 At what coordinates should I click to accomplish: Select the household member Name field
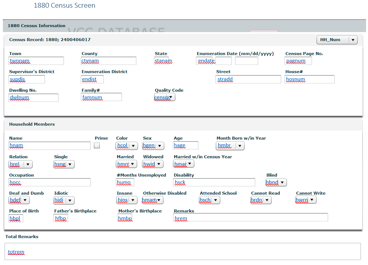[50, 146]
